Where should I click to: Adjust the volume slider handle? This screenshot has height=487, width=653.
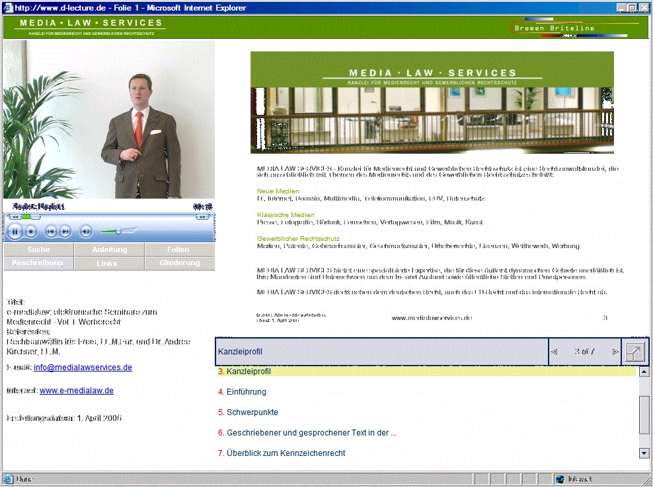tap(118, 231)
